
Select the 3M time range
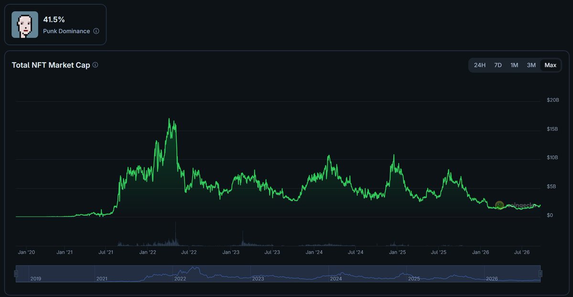pos(531,65)
